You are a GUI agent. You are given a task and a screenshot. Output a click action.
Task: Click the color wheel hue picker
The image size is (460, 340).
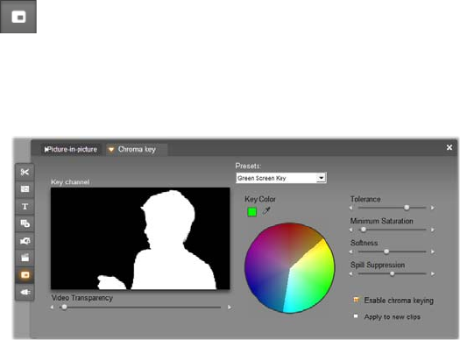(x=289, y=268)
